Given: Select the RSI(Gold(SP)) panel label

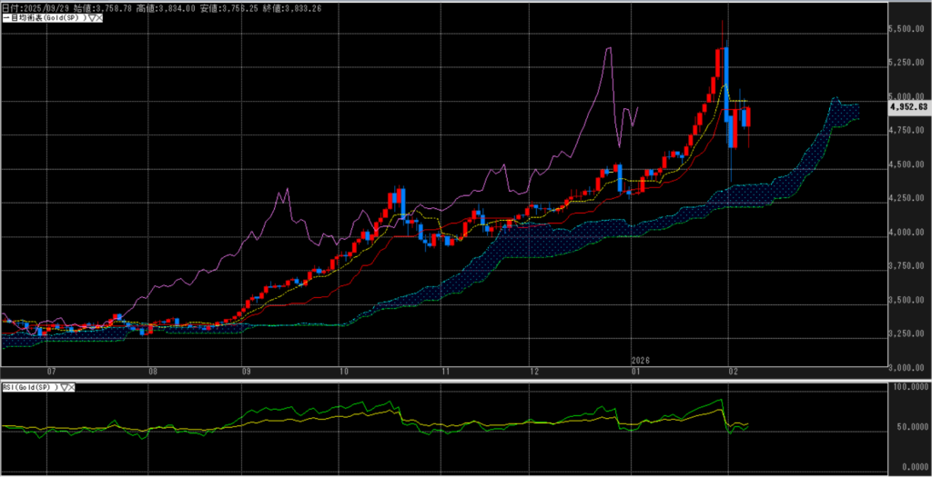Looking at the screenshot, I should (x=29, y=387).
